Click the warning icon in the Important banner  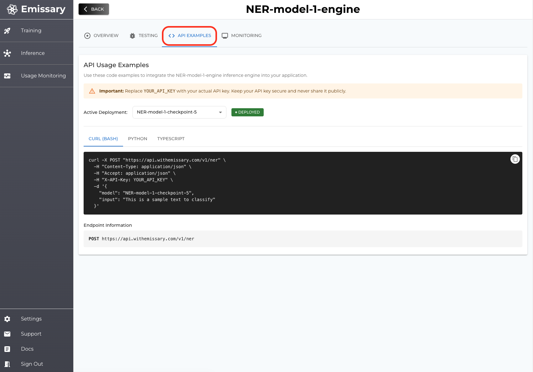click(92, 91)
